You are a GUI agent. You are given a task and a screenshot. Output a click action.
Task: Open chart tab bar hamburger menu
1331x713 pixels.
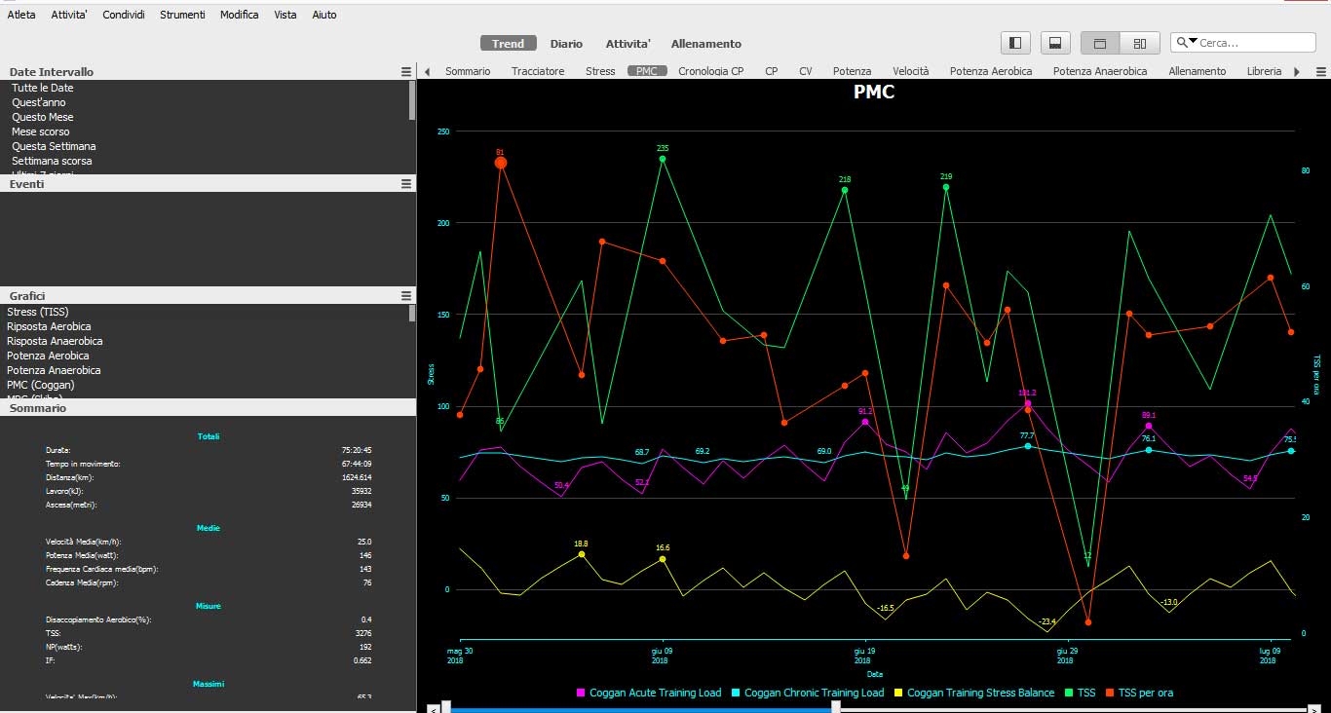tap(1320, 72)
